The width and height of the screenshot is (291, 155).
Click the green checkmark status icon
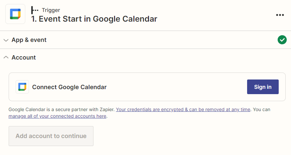tap(282, 40)
